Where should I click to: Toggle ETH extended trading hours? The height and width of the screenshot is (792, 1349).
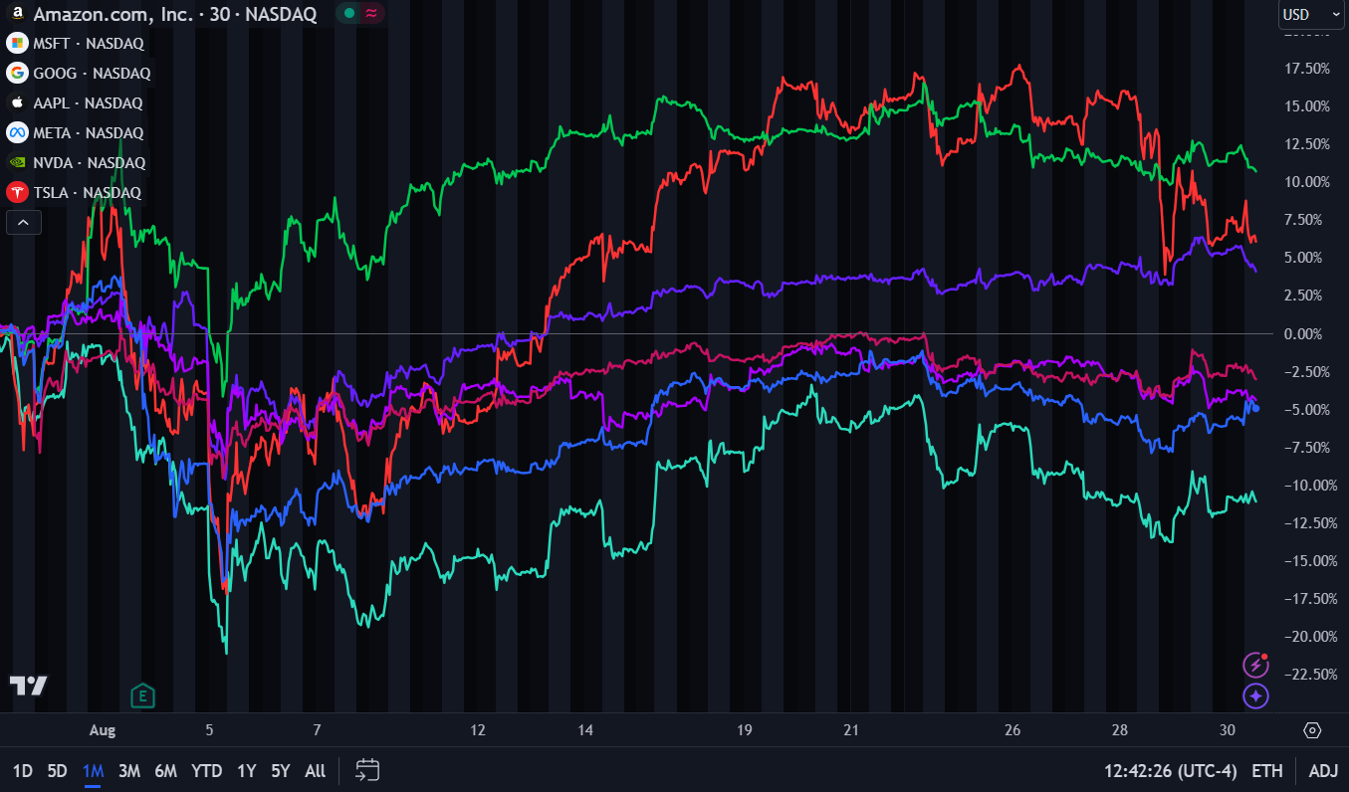[1267, 770]
